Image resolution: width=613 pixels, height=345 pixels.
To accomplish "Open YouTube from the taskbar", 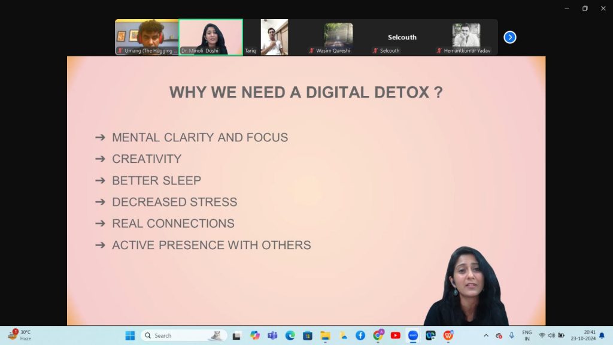I will 396,335.
